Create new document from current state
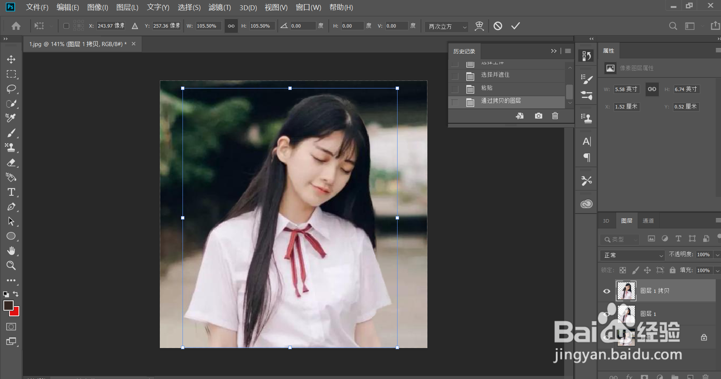 520,116
